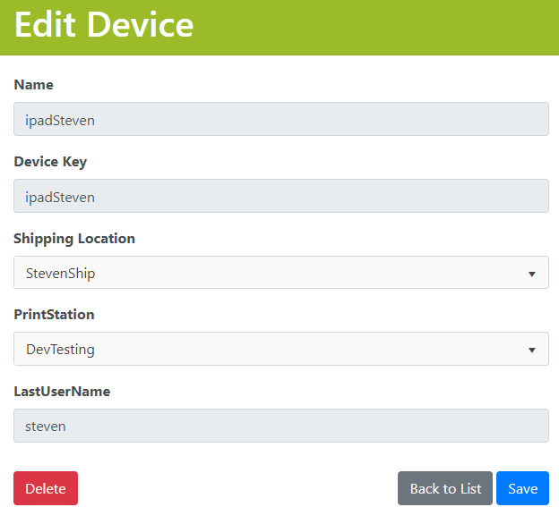Expand the PrintStation dropdown arrow
Screen dimensions: 559x507
531,350
